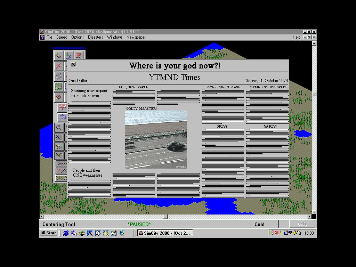356x267 pixels.
Task: Click 'People and their ONE weaknesses' headline
Action: click(88, 173)
